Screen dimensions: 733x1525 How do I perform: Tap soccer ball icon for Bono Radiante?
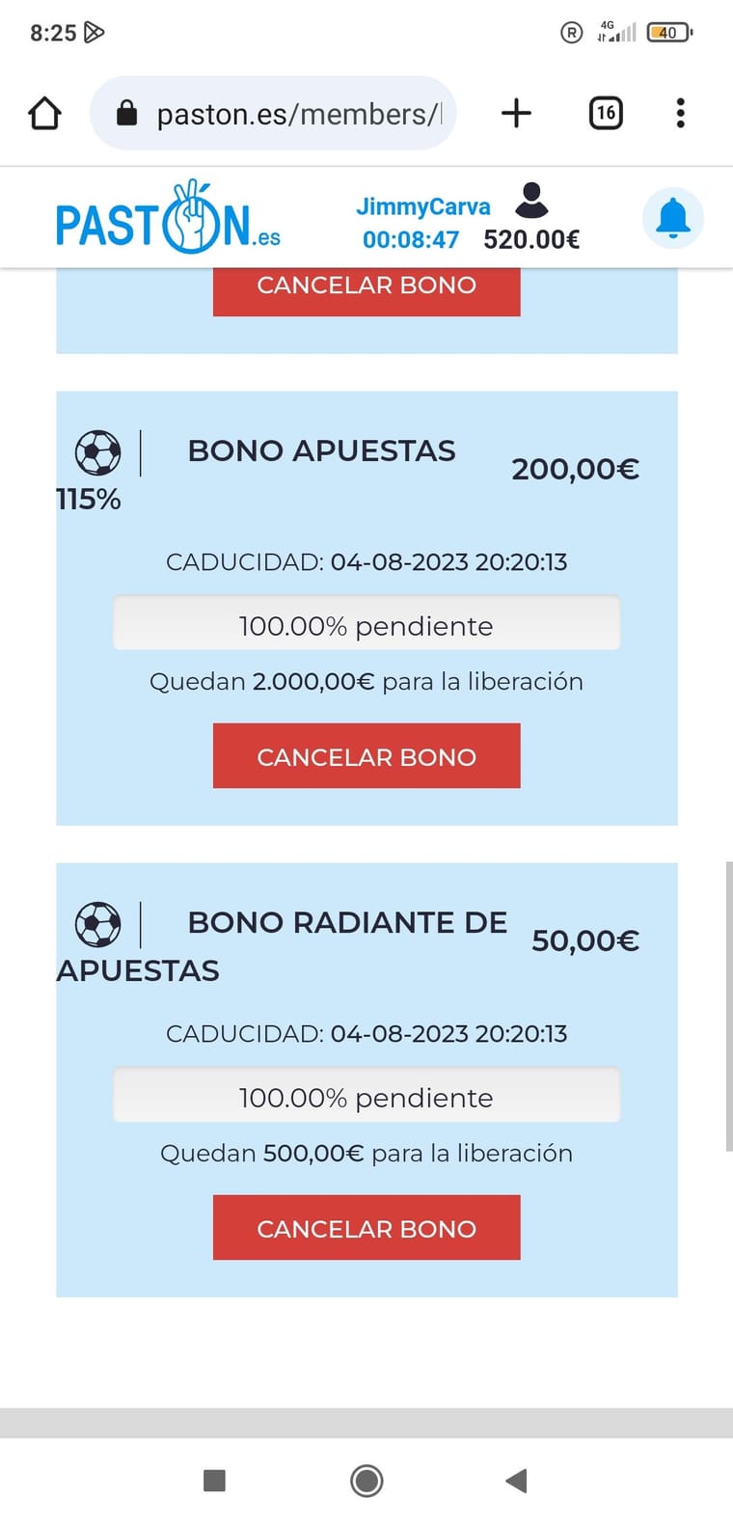[x=98, y=924]
